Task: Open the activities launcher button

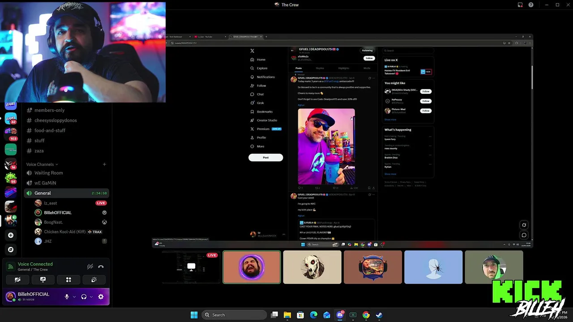Action: (x=68, y=280)
